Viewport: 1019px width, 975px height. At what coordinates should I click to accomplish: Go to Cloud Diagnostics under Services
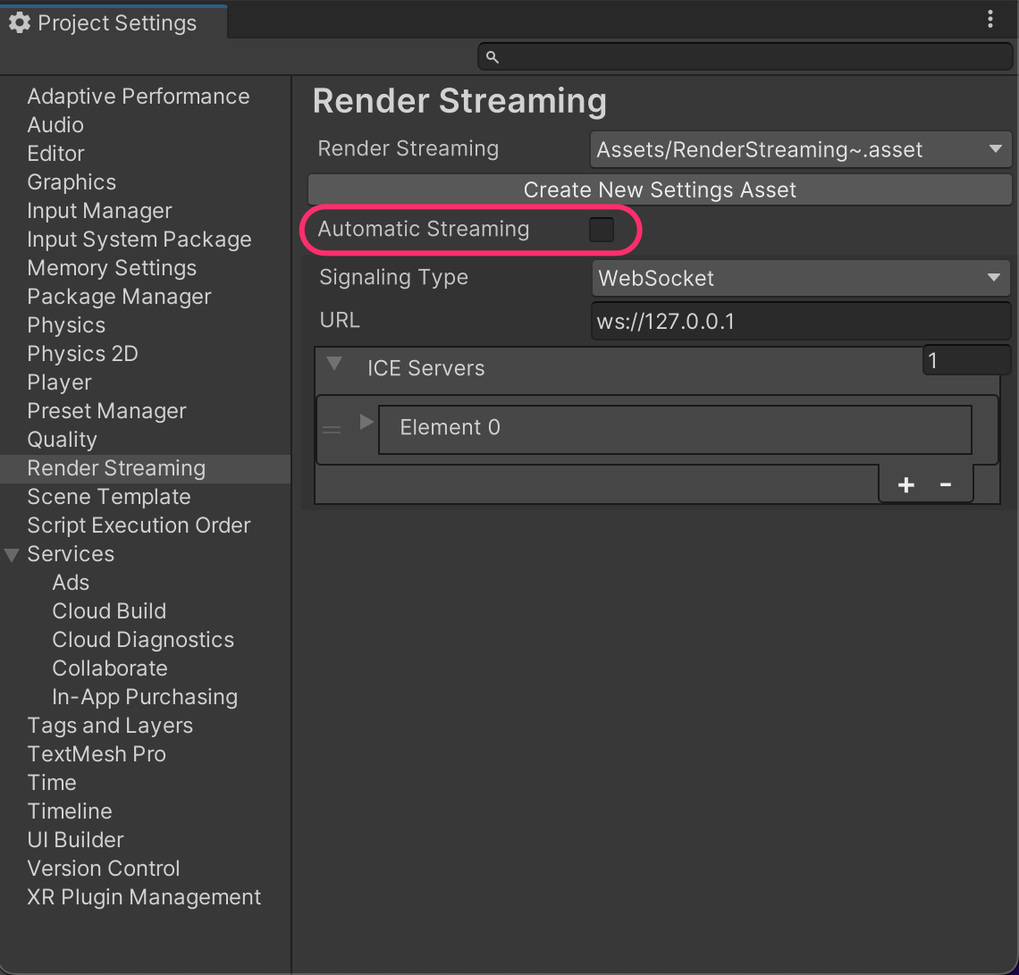[x=143, y=640]
